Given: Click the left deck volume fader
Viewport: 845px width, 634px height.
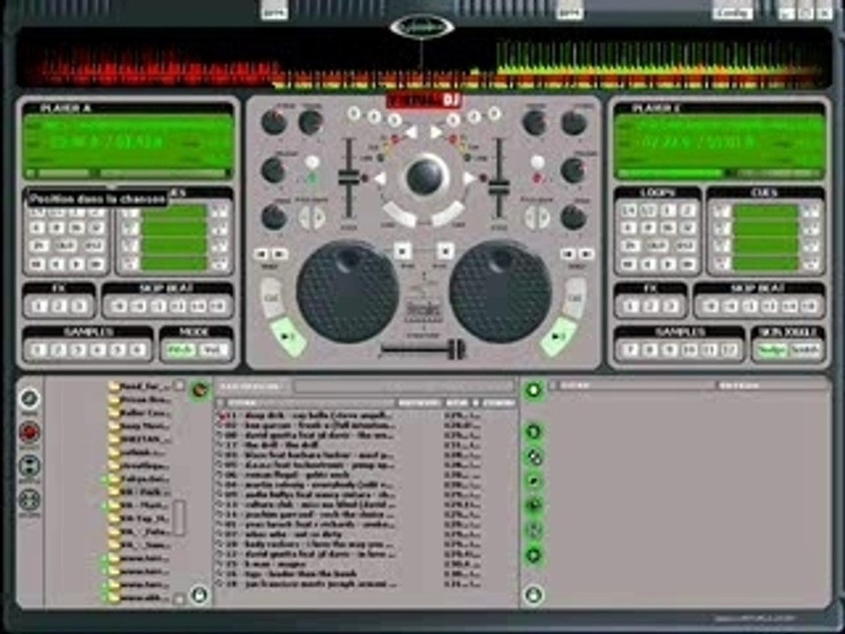Looking at the screenshot, I should point(349,178).
